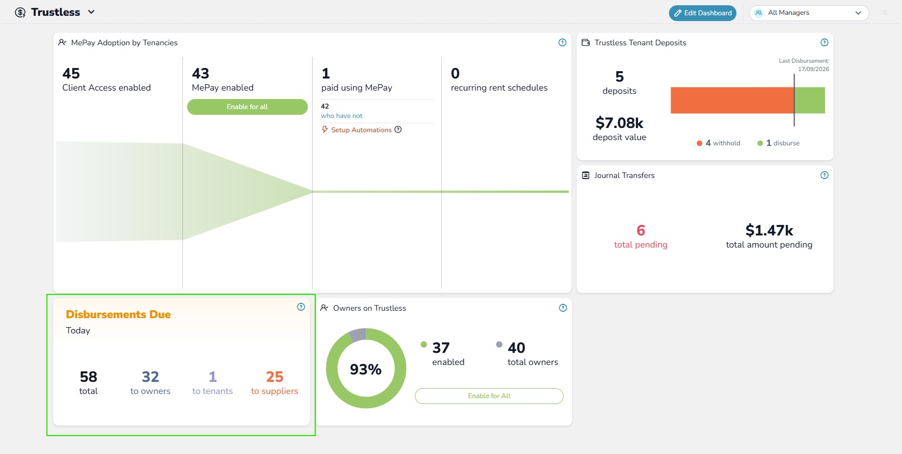Click the 25 to suppliers figure
902x454 pixels.
[275, 383]
